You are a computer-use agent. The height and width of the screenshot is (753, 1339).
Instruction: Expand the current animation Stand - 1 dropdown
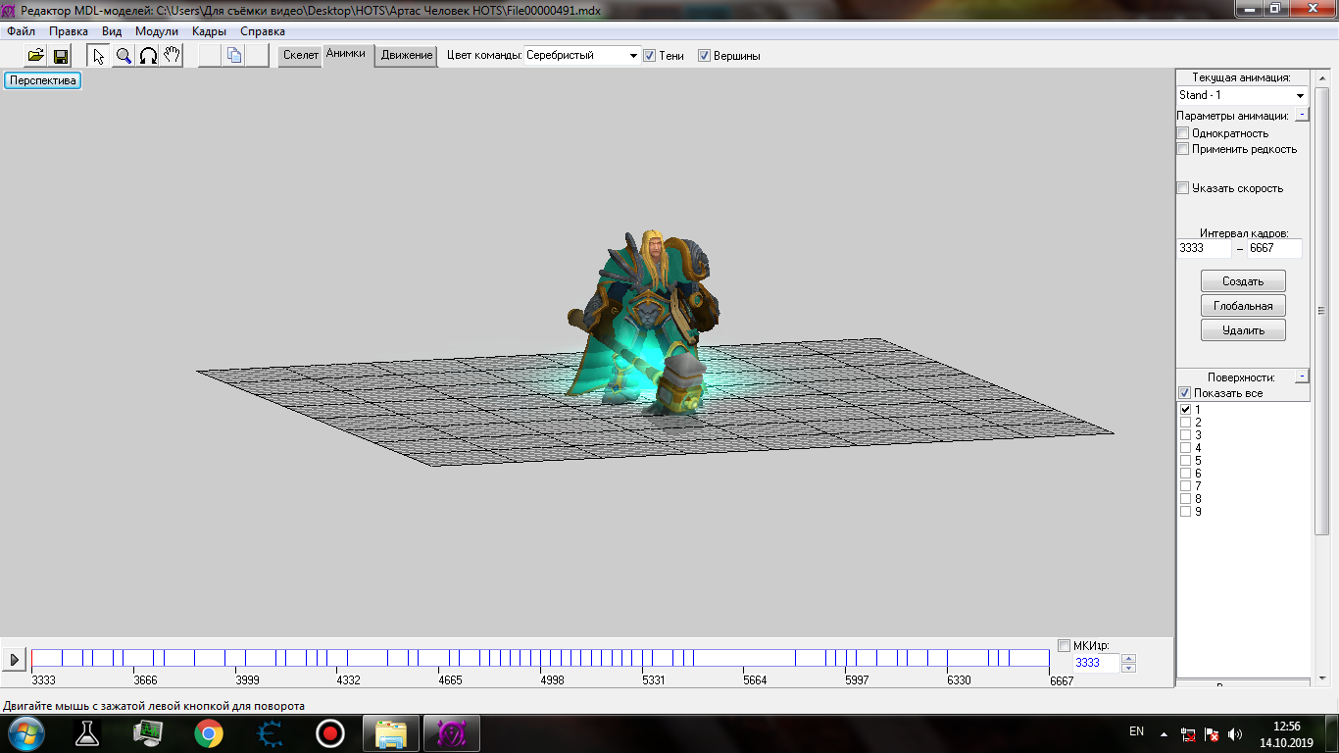1300,96
